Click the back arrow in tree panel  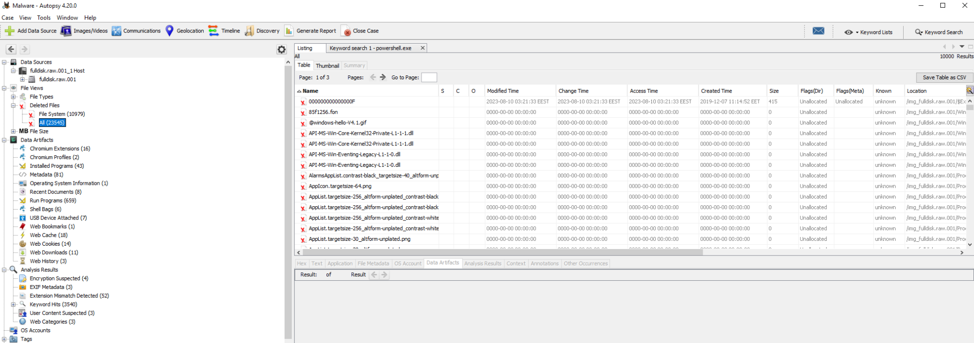(x=11, y=49)
